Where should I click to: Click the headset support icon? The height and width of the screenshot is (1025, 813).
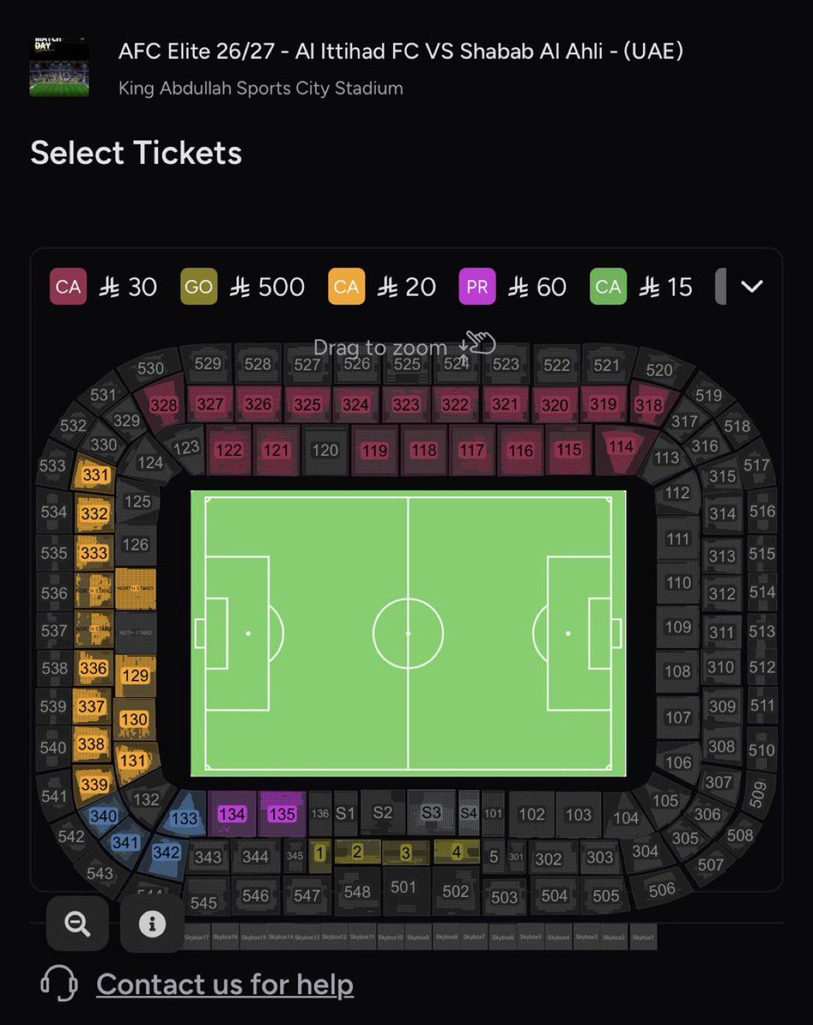pos(59,984)
